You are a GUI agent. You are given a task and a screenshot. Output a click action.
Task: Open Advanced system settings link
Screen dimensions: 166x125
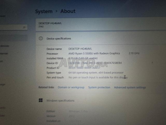(130, 87)
